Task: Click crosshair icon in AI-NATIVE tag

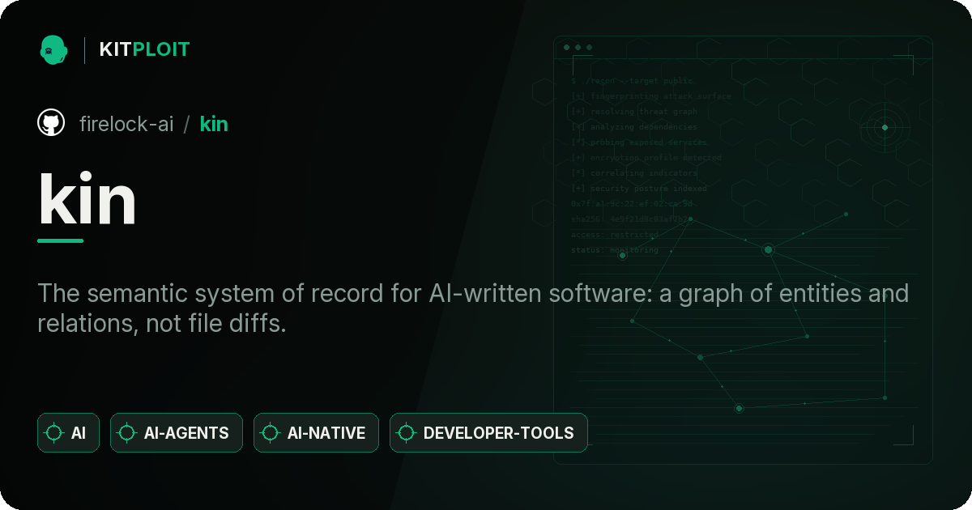Action: pos(270,433)
